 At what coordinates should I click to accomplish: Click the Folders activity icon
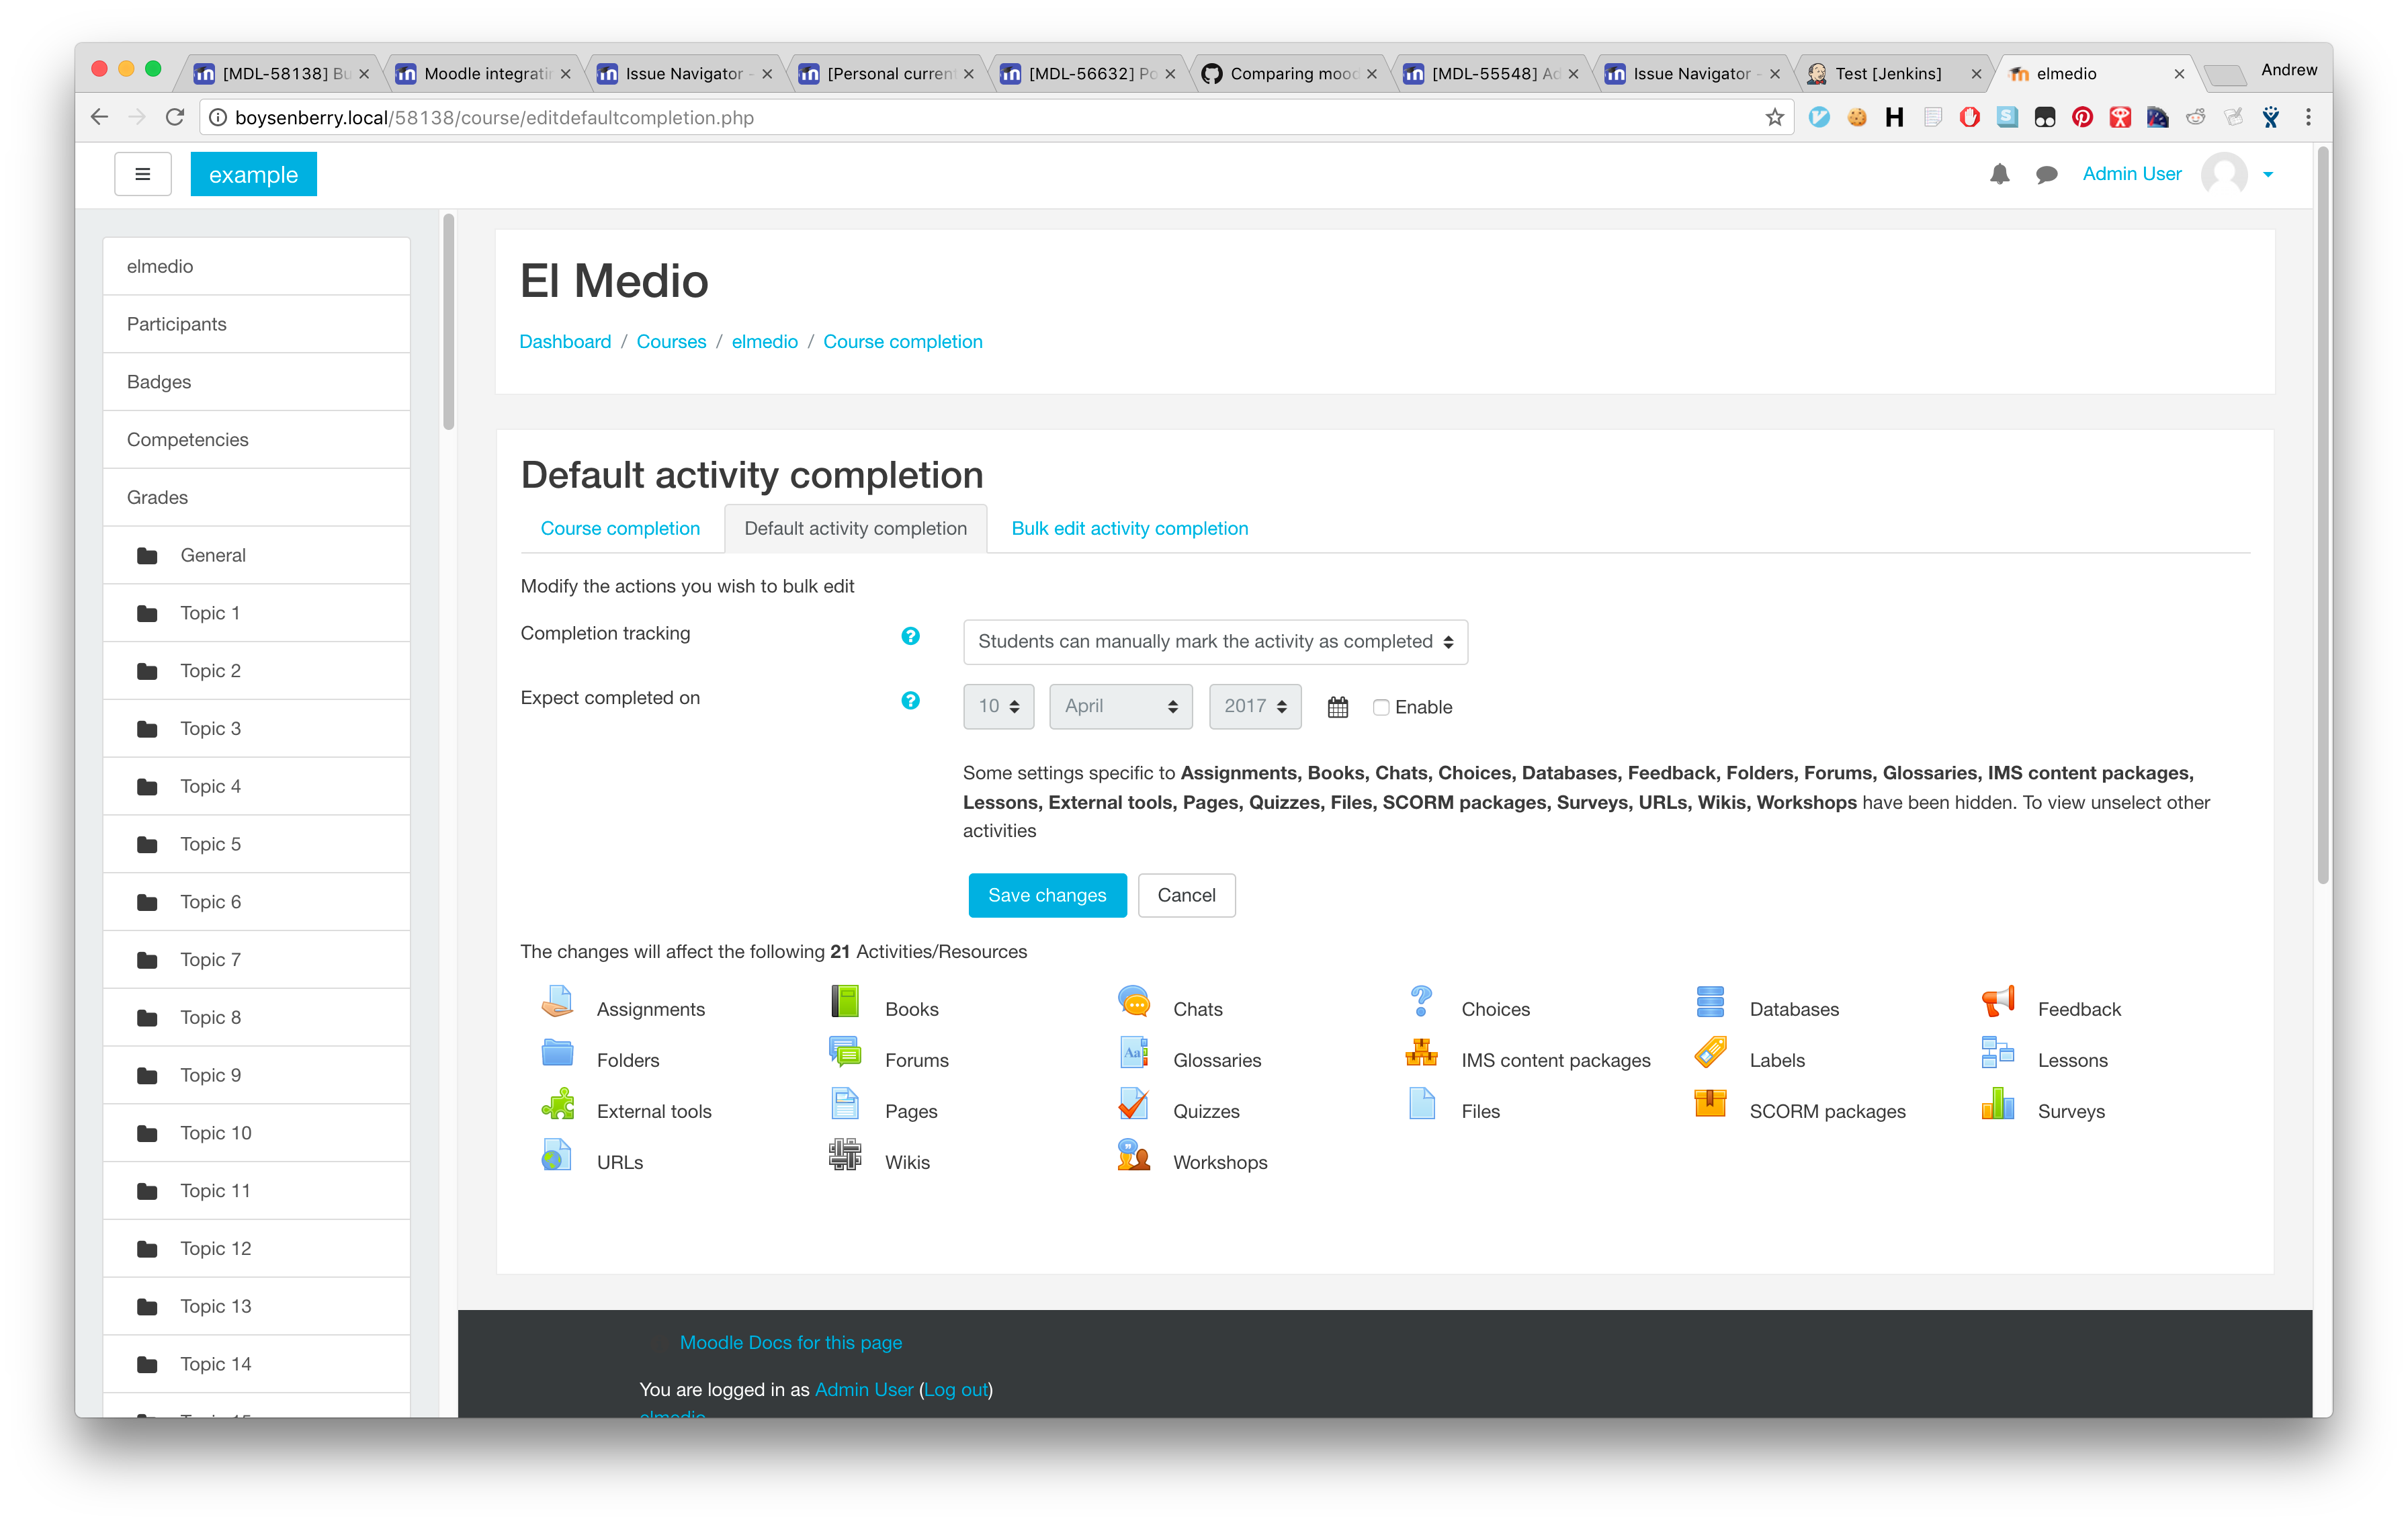pyautogui.click(x=557, y=1053)
